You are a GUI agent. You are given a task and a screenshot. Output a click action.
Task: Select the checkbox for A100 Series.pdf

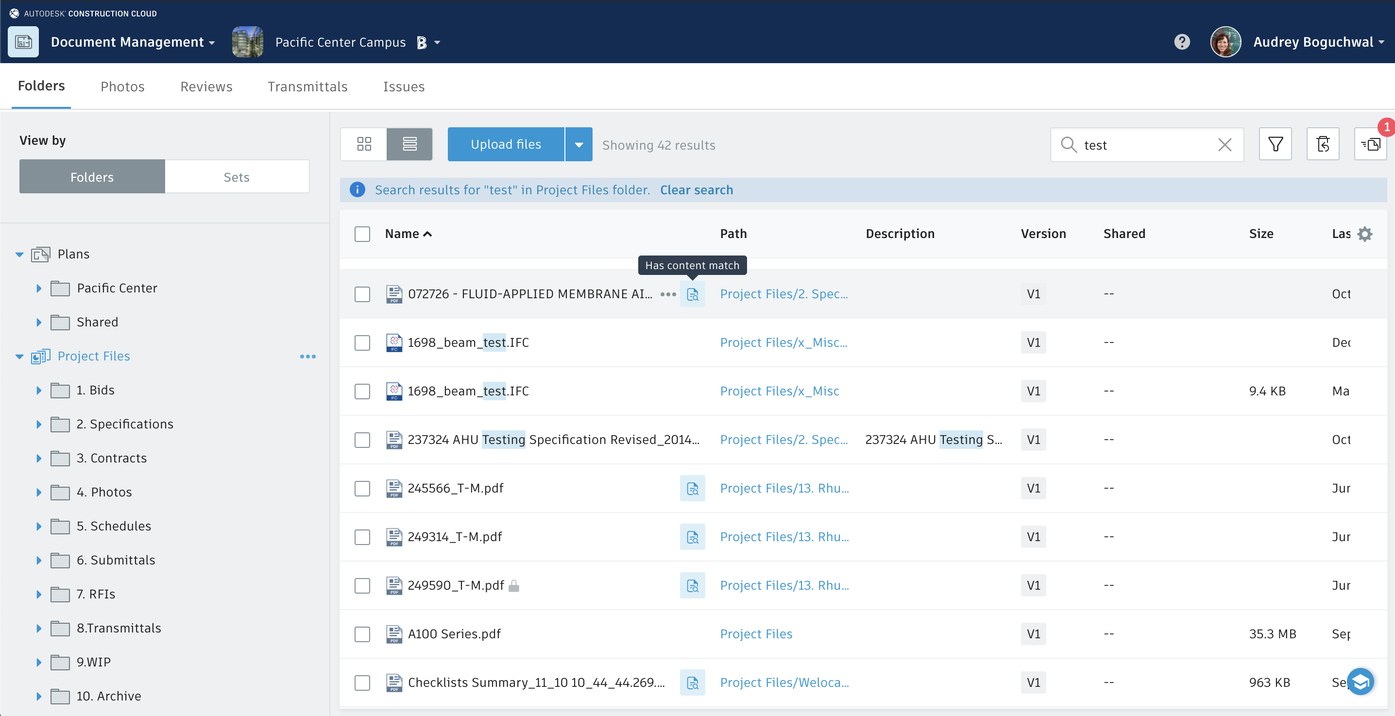click(x=362, y=634)
